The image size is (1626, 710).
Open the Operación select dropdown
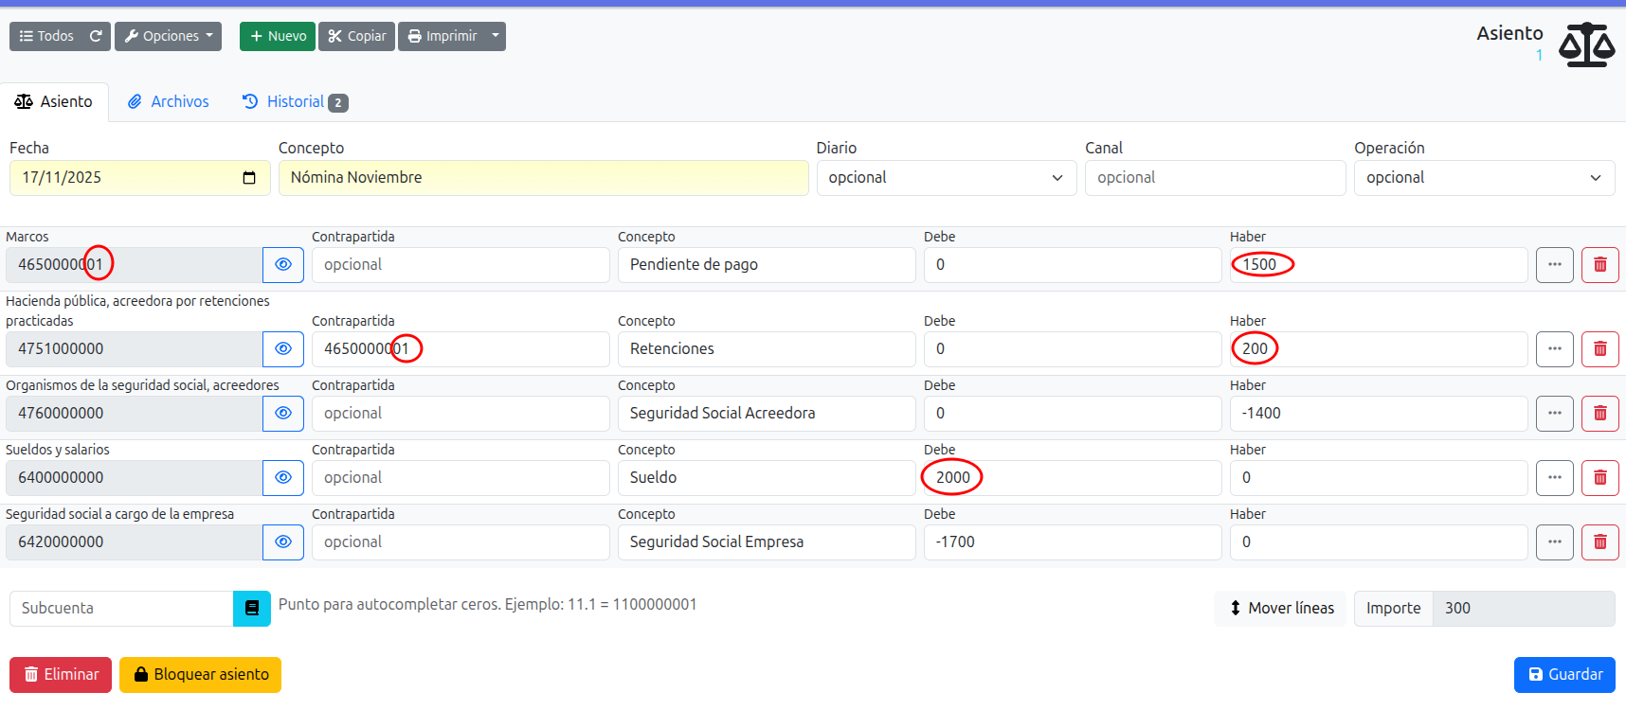click(1483, 178)
